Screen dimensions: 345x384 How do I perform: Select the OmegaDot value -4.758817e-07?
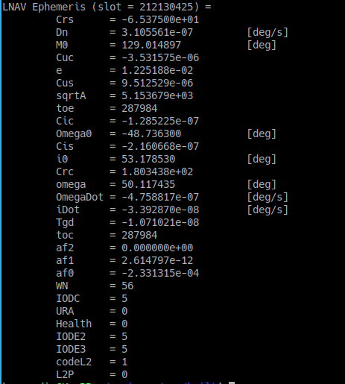click(x=160, y=197)
